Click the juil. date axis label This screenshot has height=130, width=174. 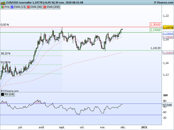click(x=20, y=127)
